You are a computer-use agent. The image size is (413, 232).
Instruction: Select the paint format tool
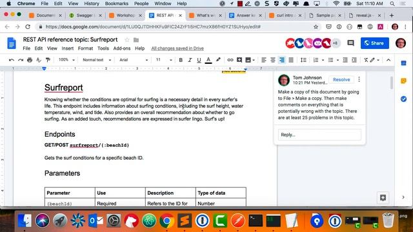pyautogui.click(x=48, y=60)
